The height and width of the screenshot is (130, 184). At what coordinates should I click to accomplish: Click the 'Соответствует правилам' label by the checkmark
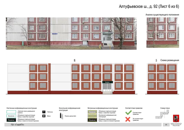pos(137,113)
